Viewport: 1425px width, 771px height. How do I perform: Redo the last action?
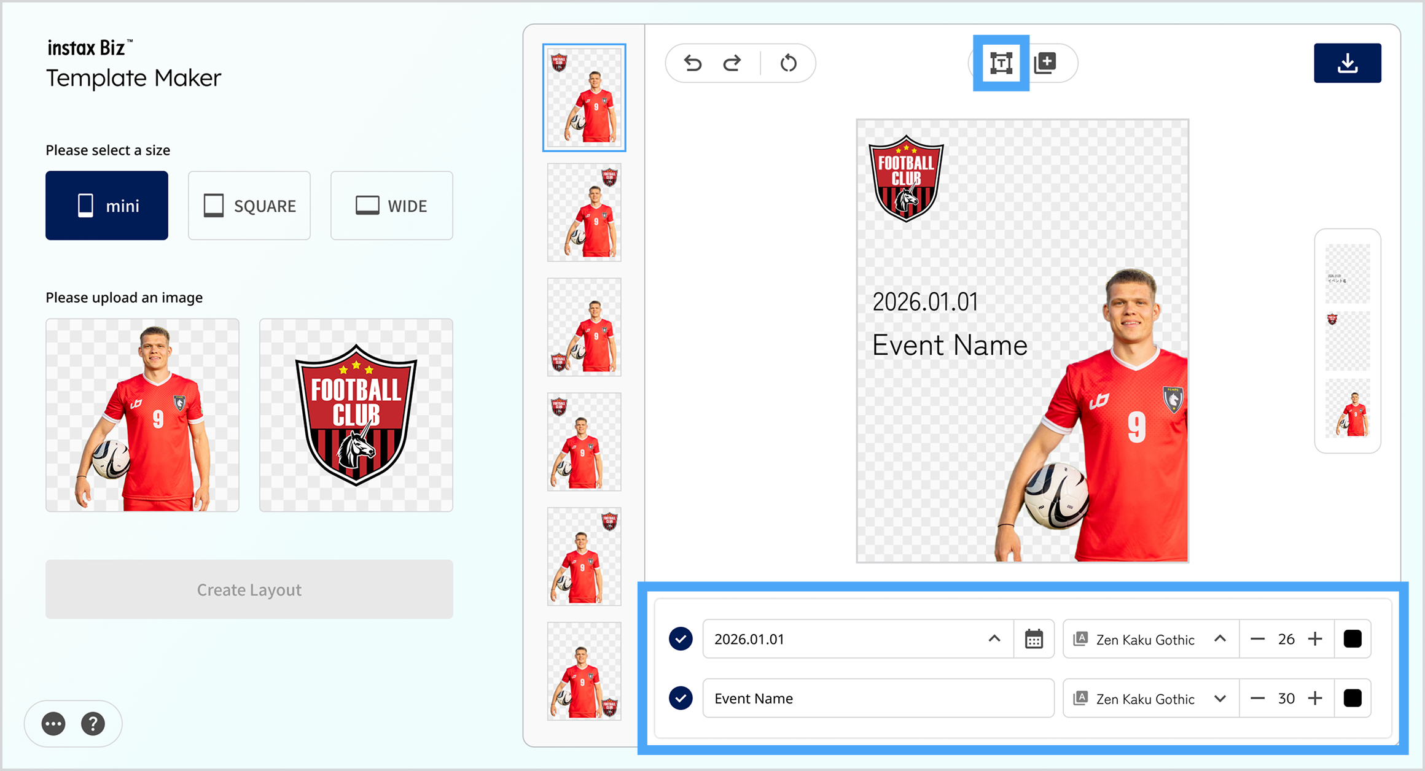(732, 63)
